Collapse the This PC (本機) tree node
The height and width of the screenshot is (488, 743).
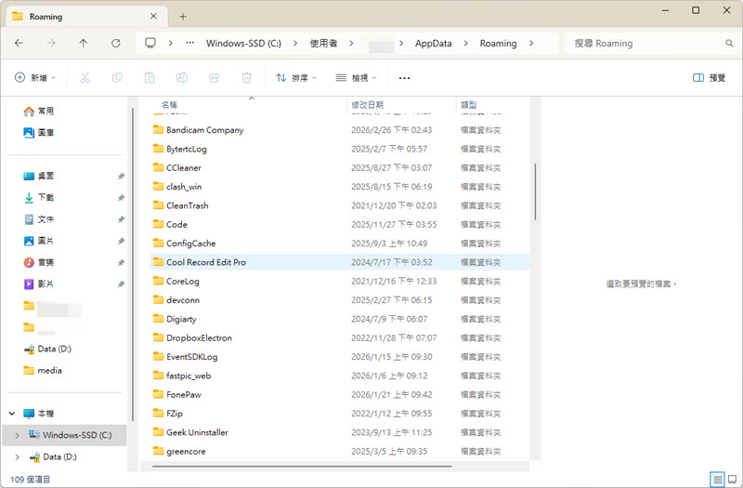pyautogui.click(x=12, y=414)
